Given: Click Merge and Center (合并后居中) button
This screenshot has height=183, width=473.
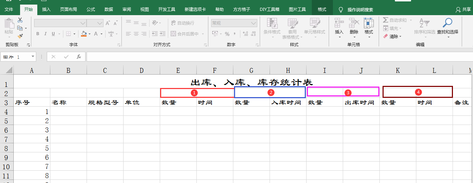Looking at the screenshot, I should coord(185,34).
